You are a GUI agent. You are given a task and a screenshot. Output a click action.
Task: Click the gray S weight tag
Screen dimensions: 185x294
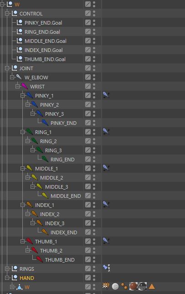115,287
